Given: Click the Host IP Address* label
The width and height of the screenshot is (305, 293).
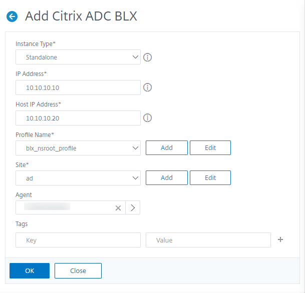Looking at the screenshot, I should 39,104.
